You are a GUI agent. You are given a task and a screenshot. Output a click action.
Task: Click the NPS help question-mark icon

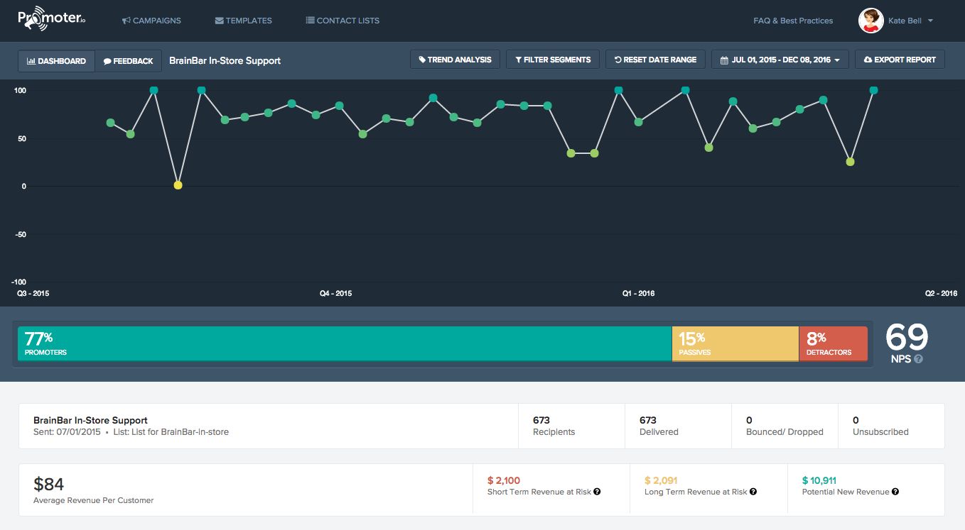(x=919, y=359)
